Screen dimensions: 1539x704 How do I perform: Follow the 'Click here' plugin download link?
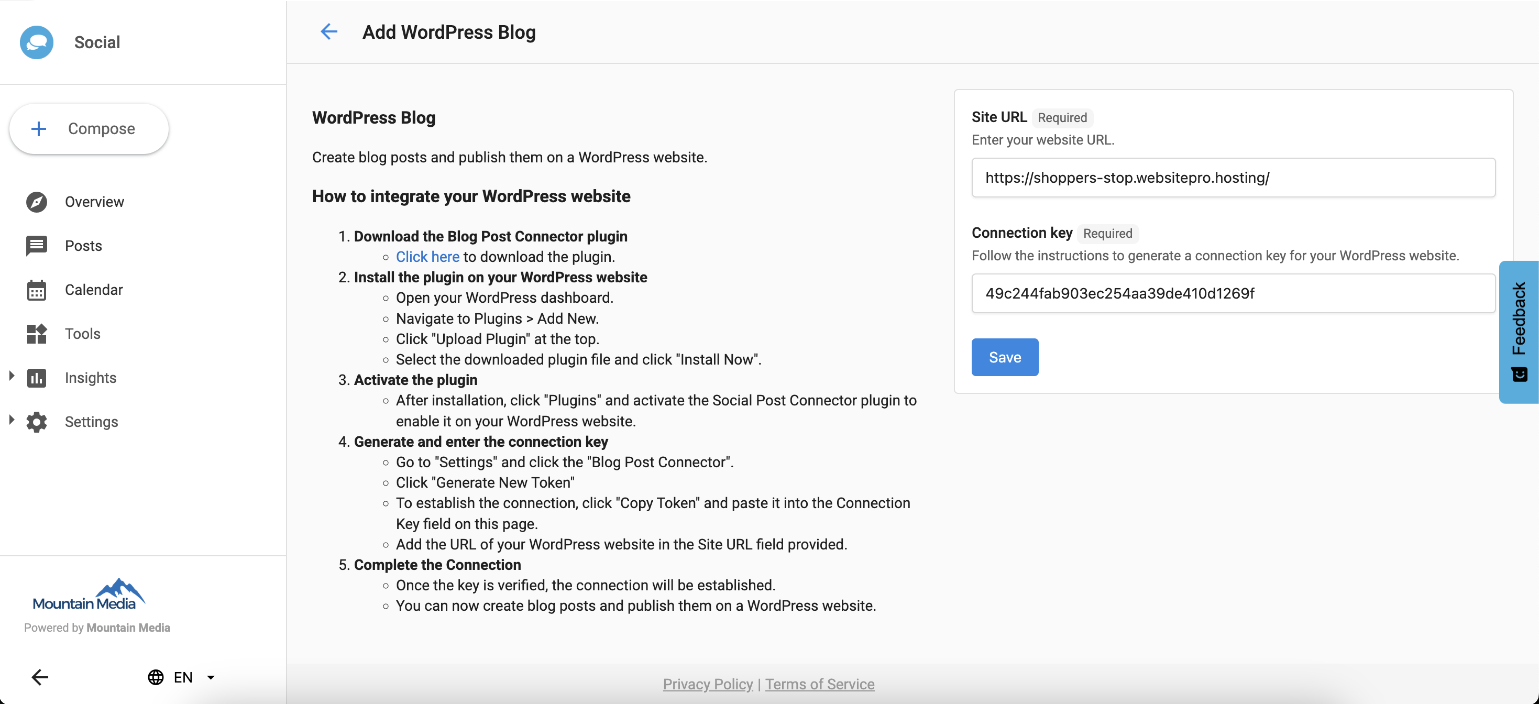(428, 257)
